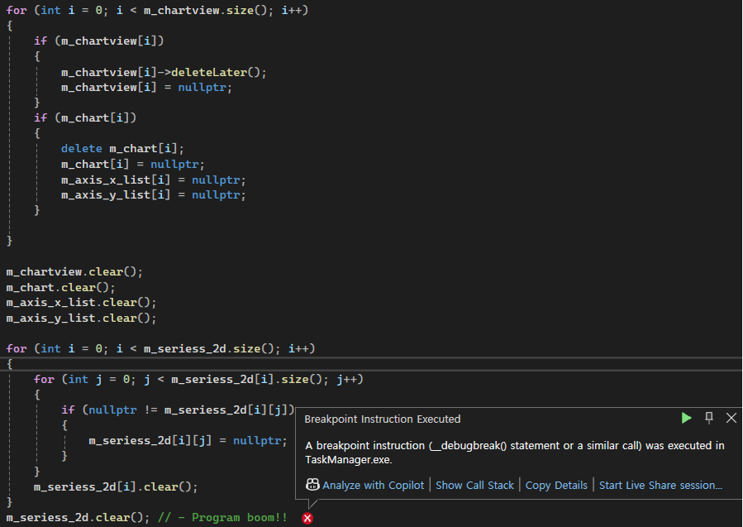This screenshot has height=527, width=743.
Task: Click the Copilot icon in the popup
Action: coord(312,485)
